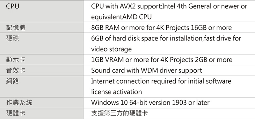Click the 作業系統 row label
255x119 pixels.
coord(19,102)
